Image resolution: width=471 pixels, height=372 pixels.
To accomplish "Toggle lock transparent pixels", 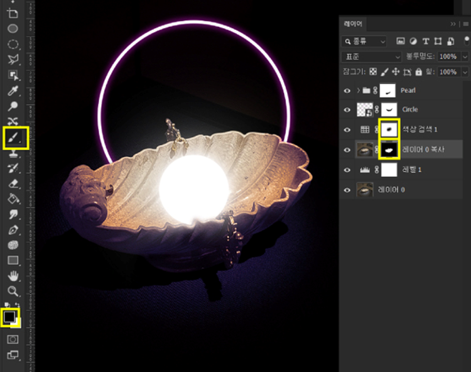I will 373,72.
